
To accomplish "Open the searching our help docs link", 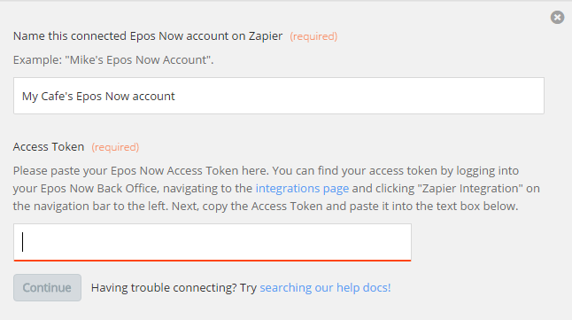I will (x=325, y=288).
